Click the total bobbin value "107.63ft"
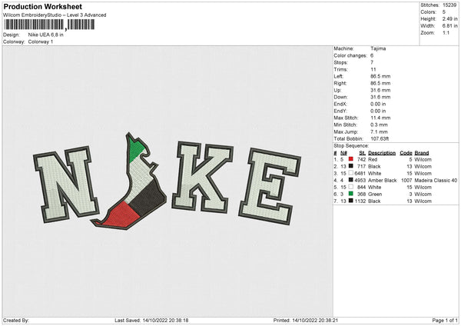 [380, 138]
